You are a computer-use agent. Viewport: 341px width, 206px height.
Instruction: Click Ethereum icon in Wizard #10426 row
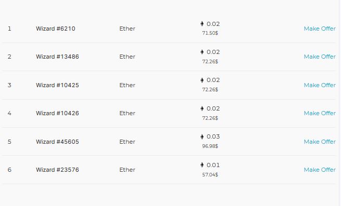pyautogui.click(x=202, y=108)
